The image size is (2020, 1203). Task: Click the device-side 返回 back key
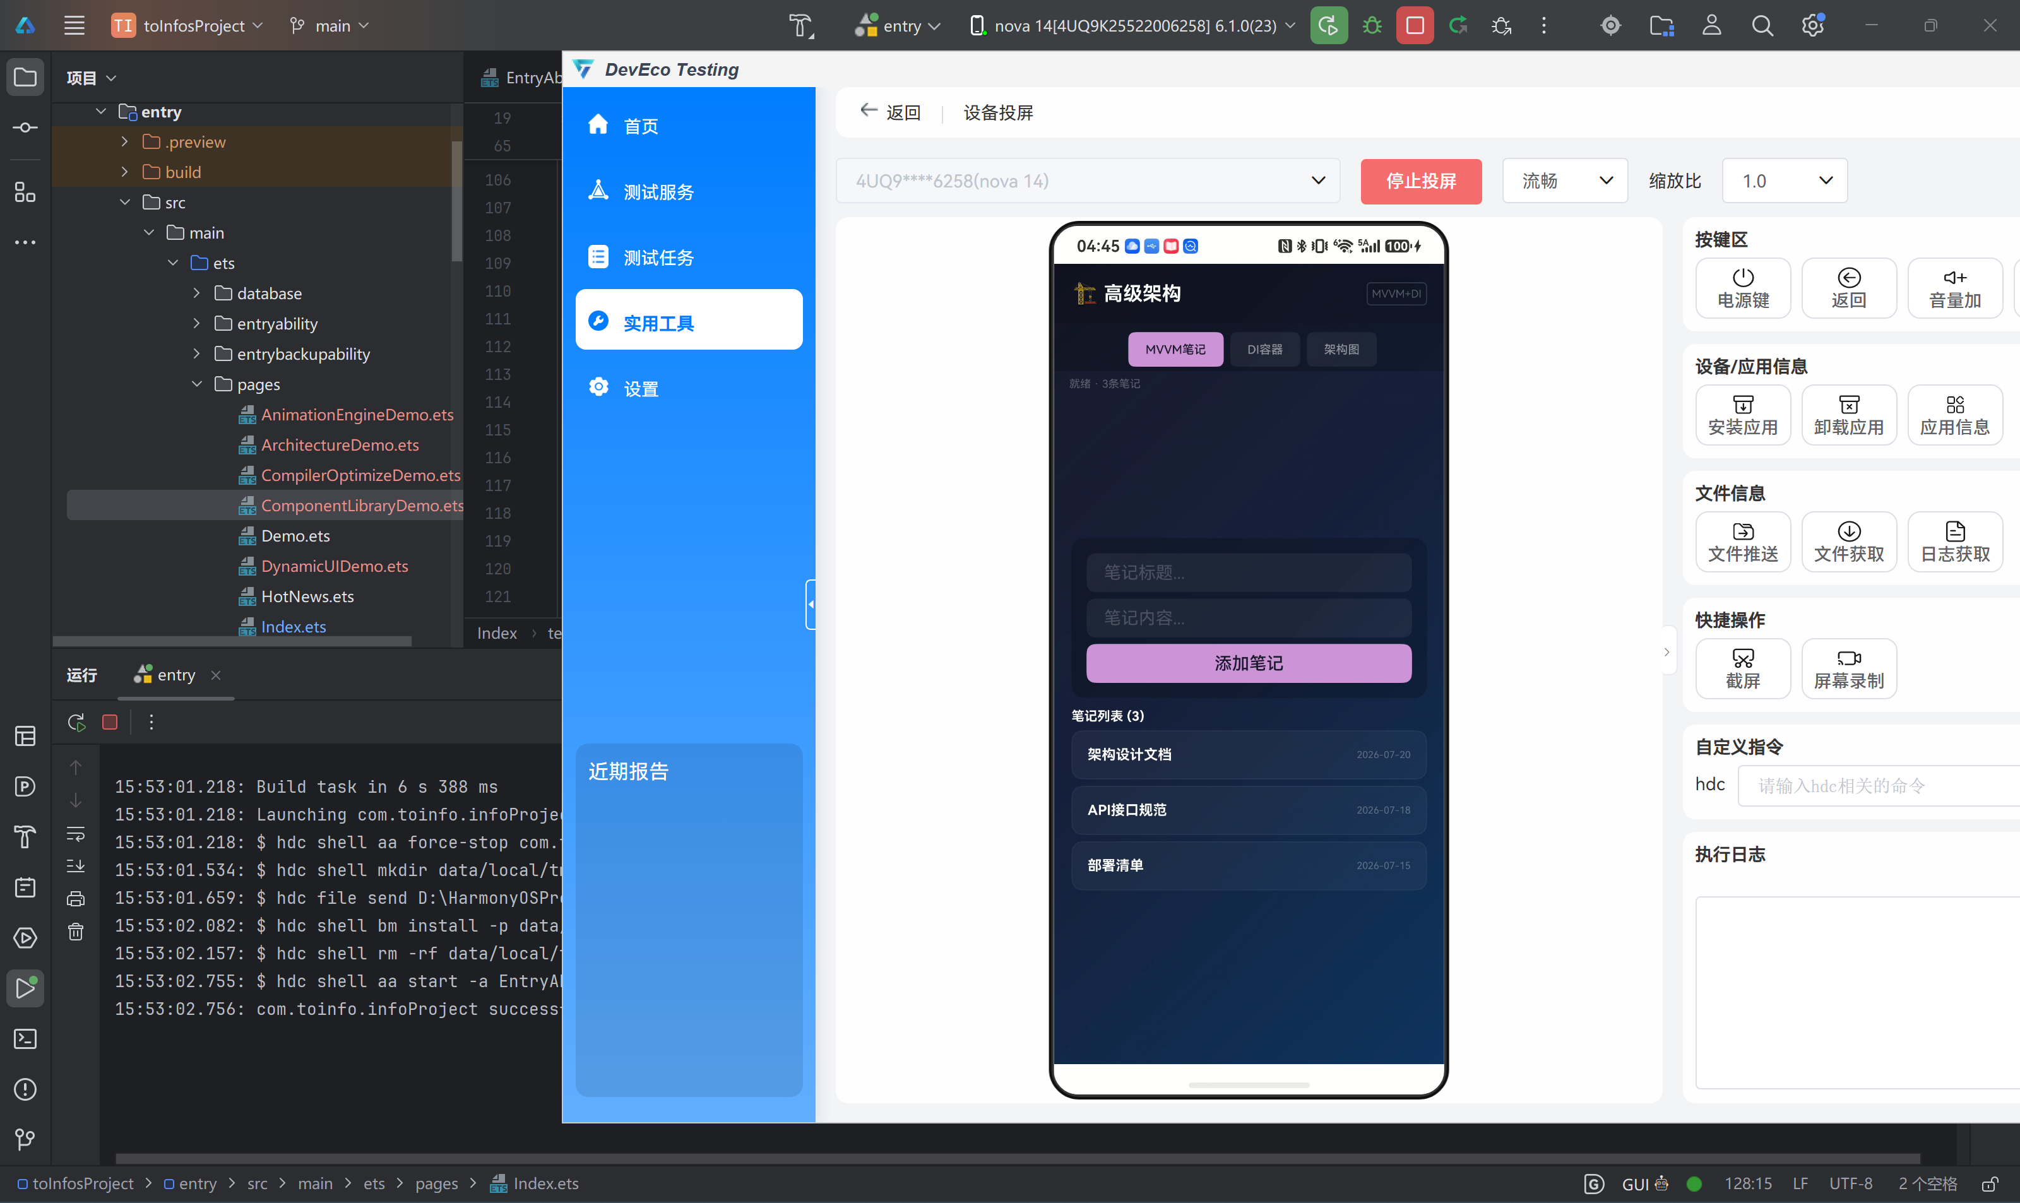coord(1848,288)
